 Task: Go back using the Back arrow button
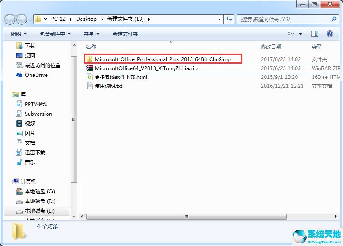[10, 19]
